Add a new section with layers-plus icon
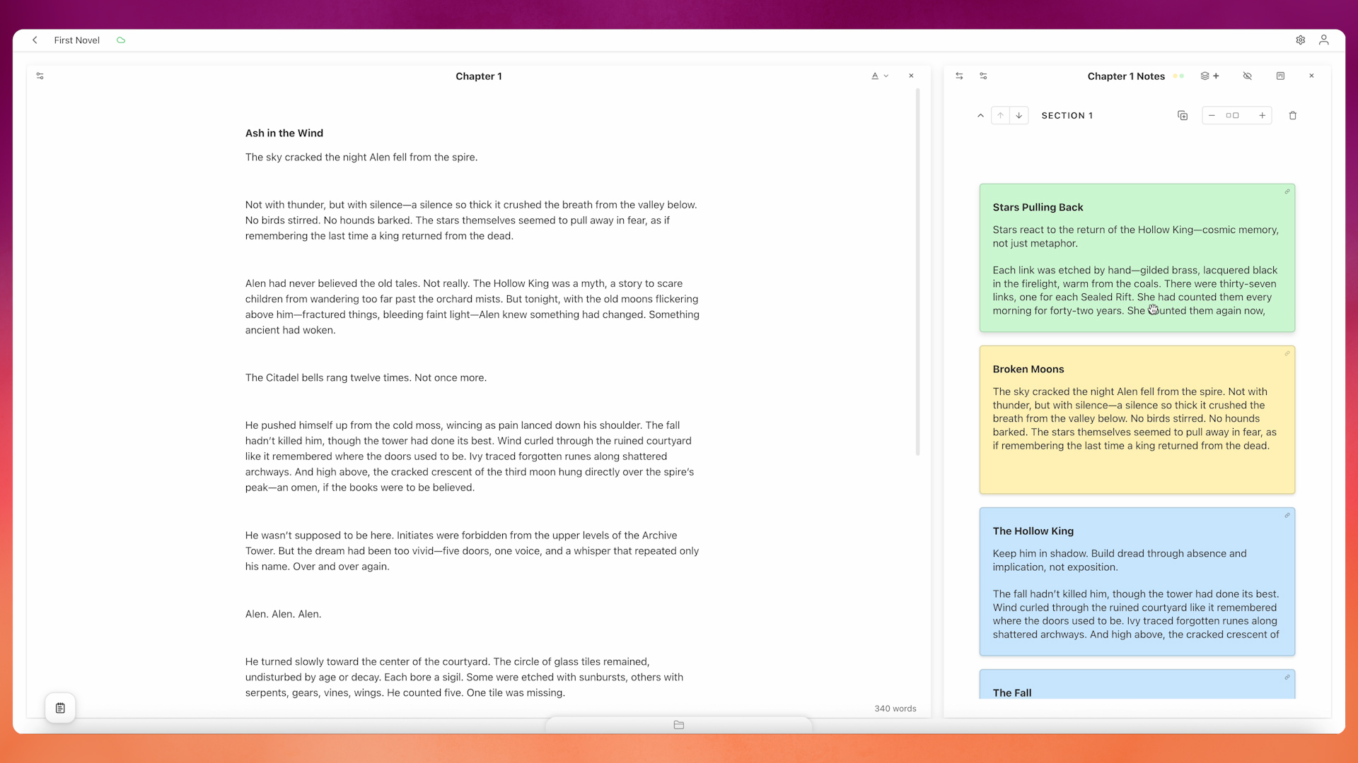 coord(1209,76)
